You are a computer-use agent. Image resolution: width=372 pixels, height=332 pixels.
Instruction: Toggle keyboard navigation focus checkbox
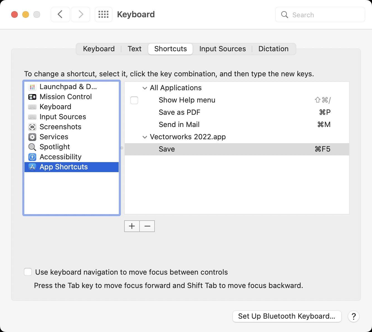coord(28,272)
